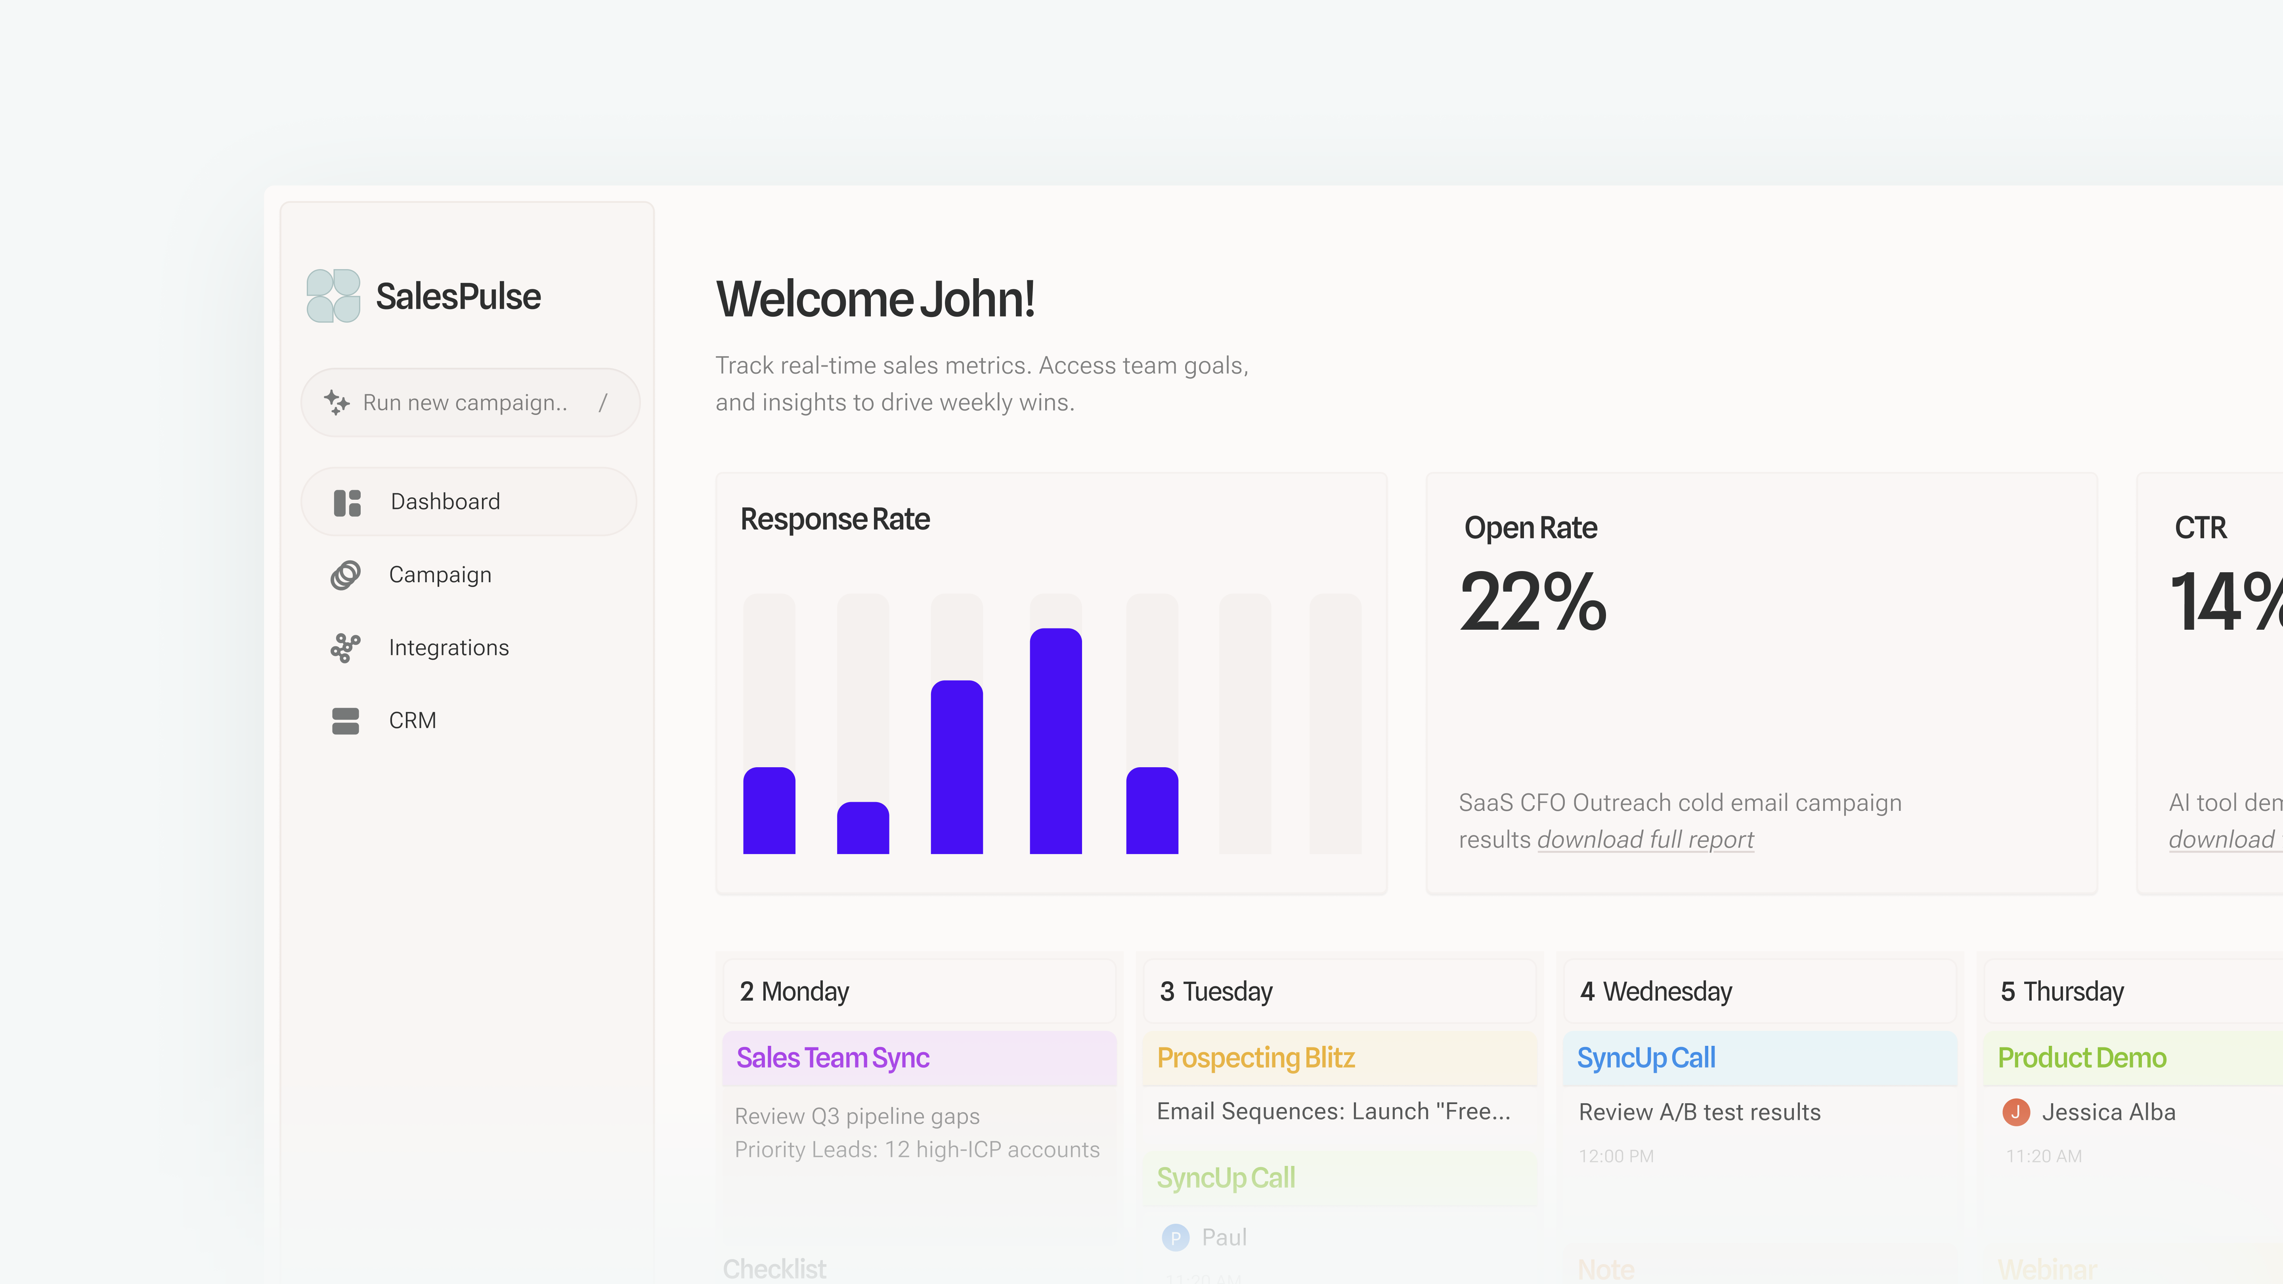Go to the Campaign section
The height and width of the screenshot is (1284, 2283).
[x=440, y=575]
